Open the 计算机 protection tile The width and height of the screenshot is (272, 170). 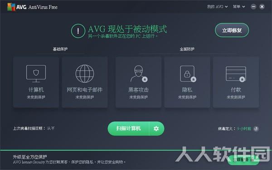tap(36, 82)
